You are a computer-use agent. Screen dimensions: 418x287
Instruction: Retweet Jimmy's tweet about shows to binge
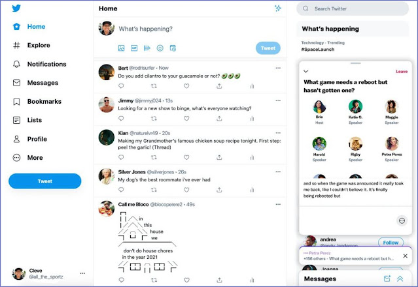[x=154, y=119]
